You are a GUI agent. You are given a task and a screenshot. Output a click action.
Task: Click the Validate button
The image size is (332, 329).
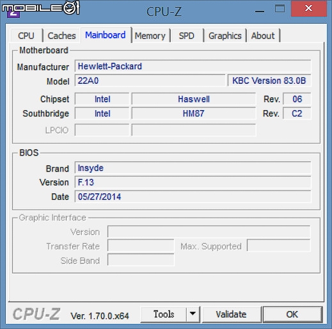(232, 314)
